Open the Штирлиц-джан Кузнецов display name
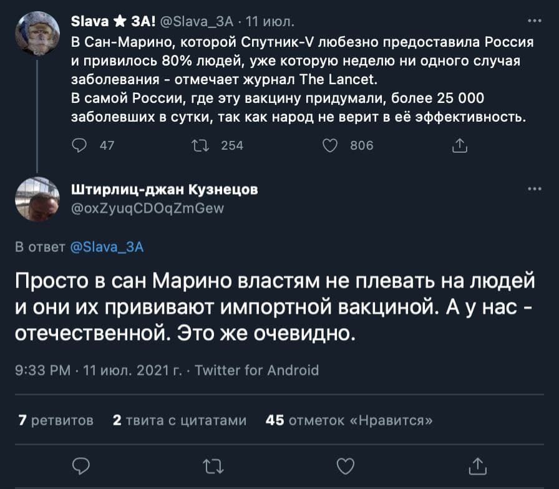This screenshot has width=559, height=489. click(x=165, y=189)
